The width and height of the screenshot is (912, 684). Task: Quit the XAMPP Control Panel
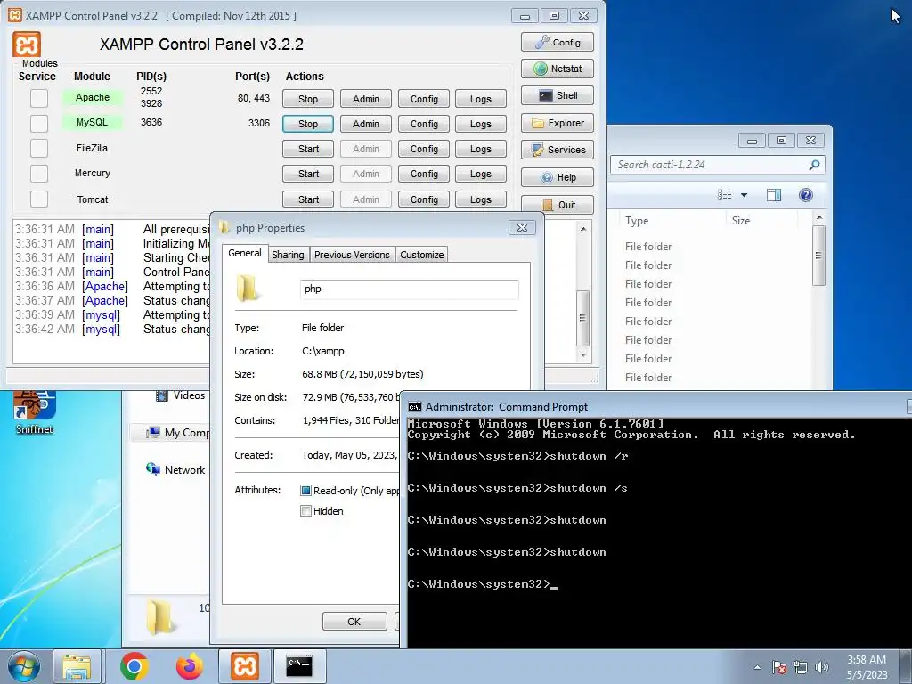click(558, 205)
